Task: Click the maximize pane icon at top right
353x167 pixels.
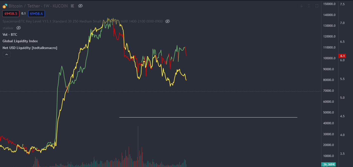Action: click(x=317, y=6)
